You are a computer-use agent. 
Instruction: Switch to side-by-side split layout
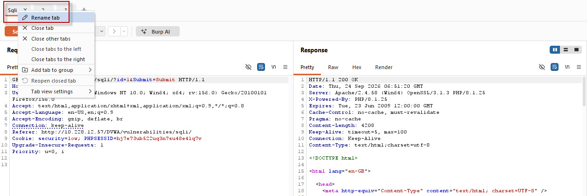point(555,49)
